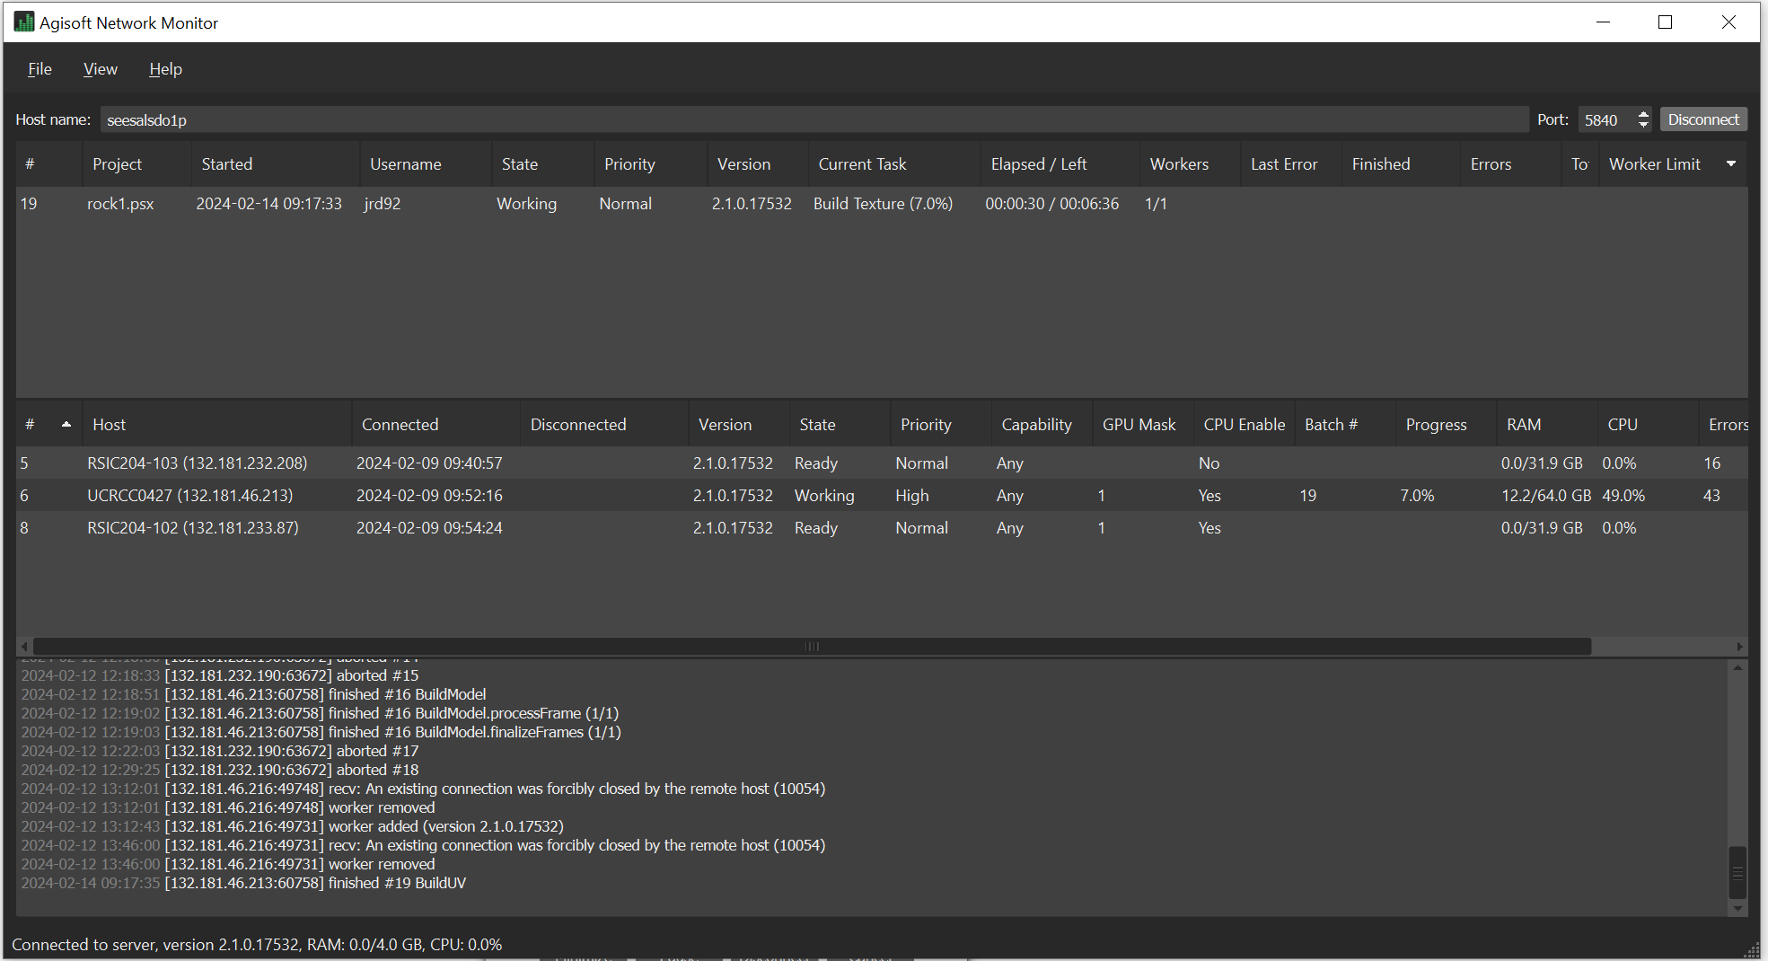Click the sort arrow in Worker Limit header
Viewport: 1768px width, 961px height.
1730,163
